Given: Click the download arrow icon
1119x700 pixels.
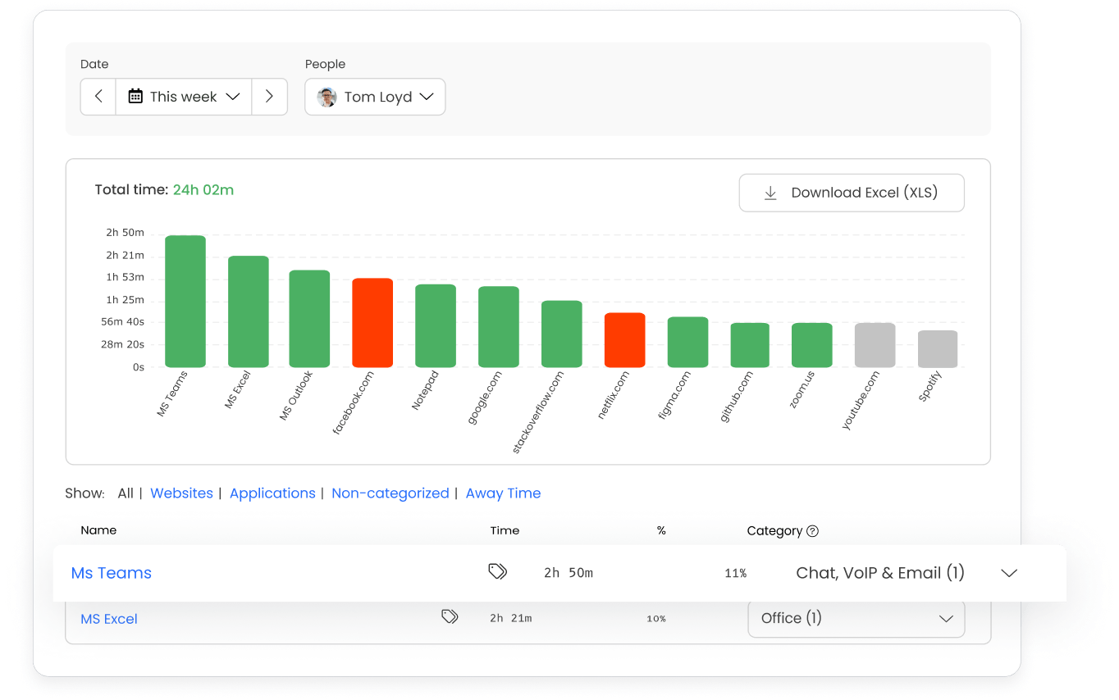Looking at the screenshot, I should pyautogui.click(x=770, y=193).
